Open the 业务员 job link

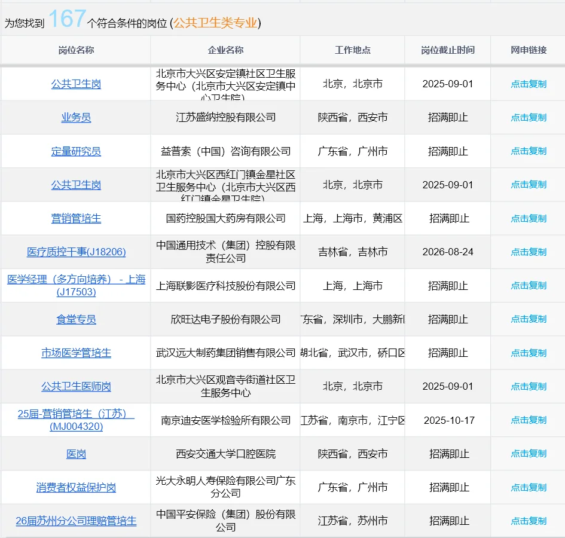(76, 118)
